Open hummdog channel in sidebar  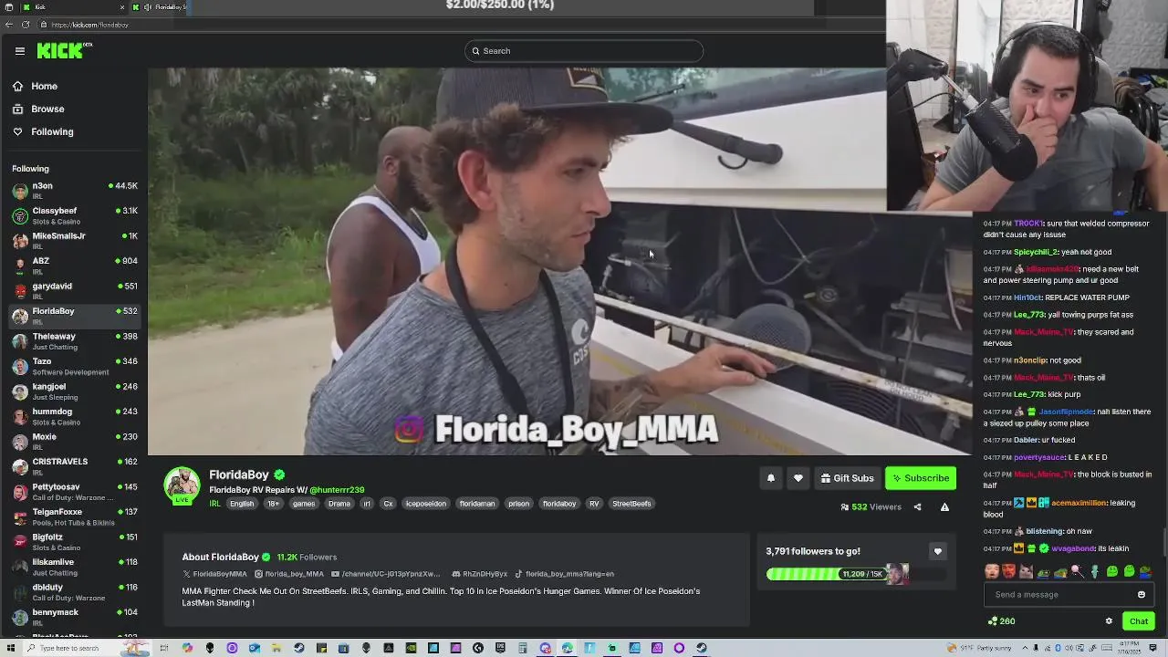(74, 416)
